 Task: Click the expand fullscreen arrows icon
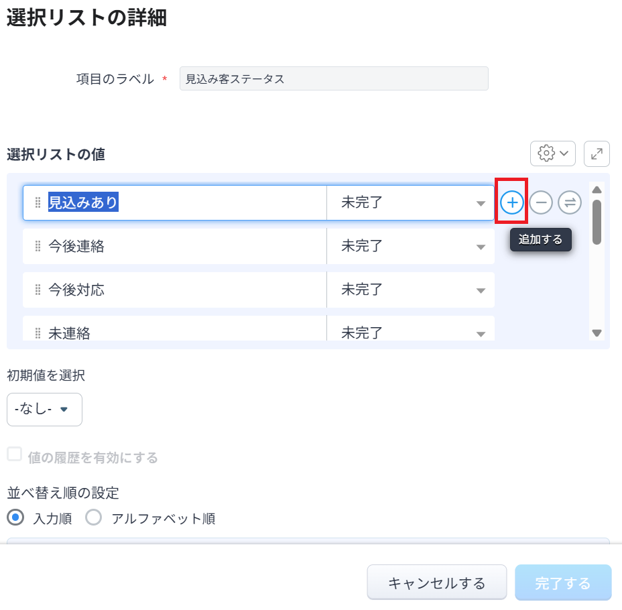coord(597,154)
